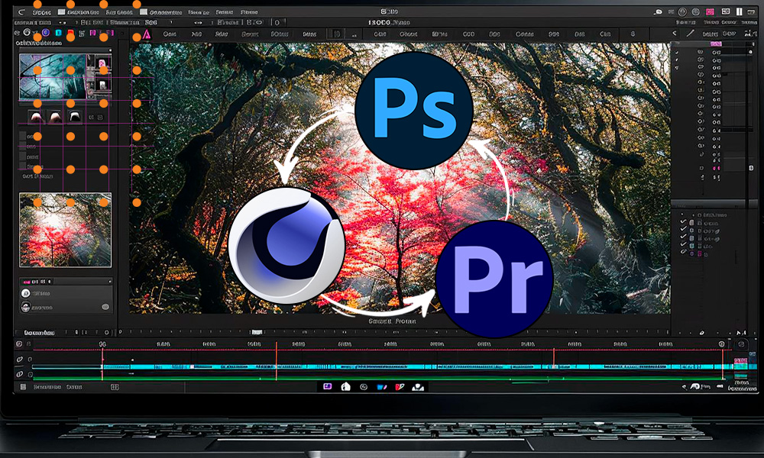Click the pink triangle icon above the viewer
764x458 pixels.
pyautogui.click(x=146, y=34)
